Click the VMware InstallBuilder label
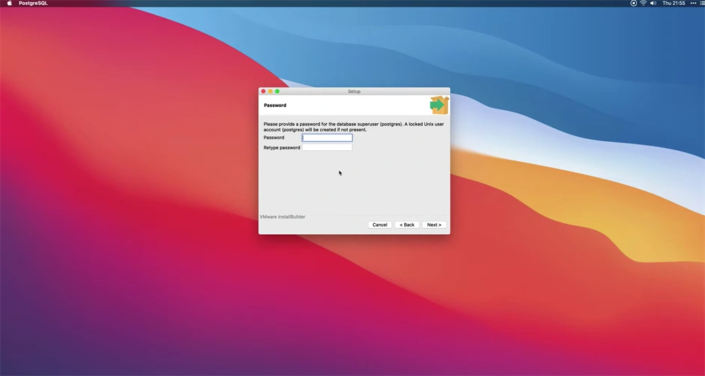 point(282,217)
